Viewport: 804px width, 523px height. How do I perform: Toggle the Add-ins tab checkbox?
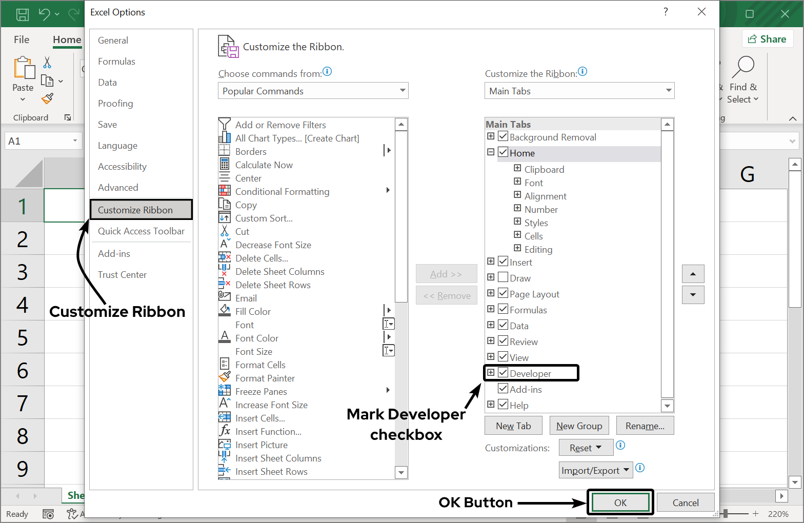tap(503, 389)
